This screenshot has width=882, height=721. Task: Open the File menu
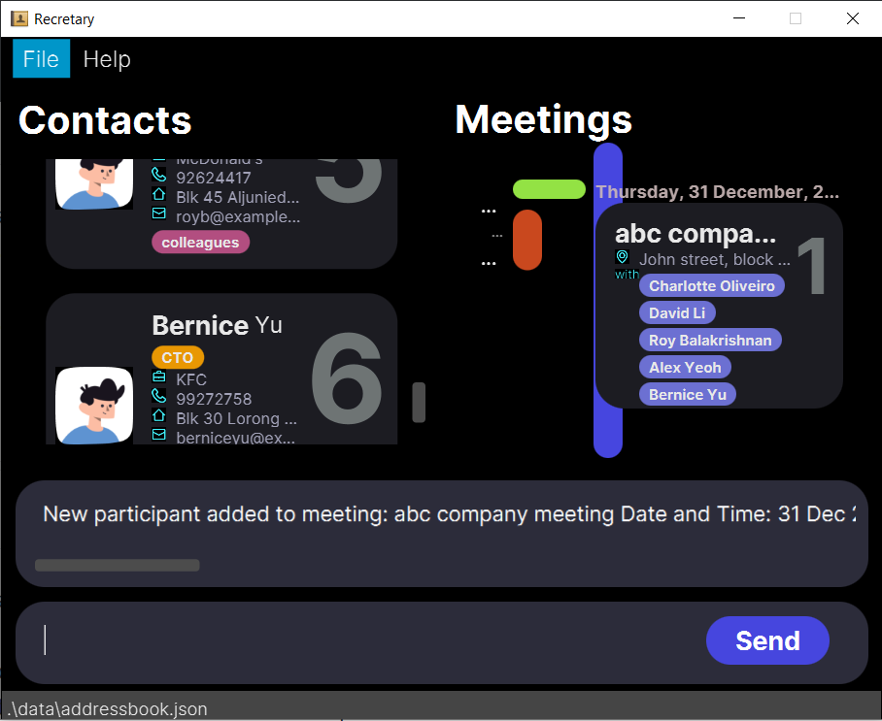[41, 58]
